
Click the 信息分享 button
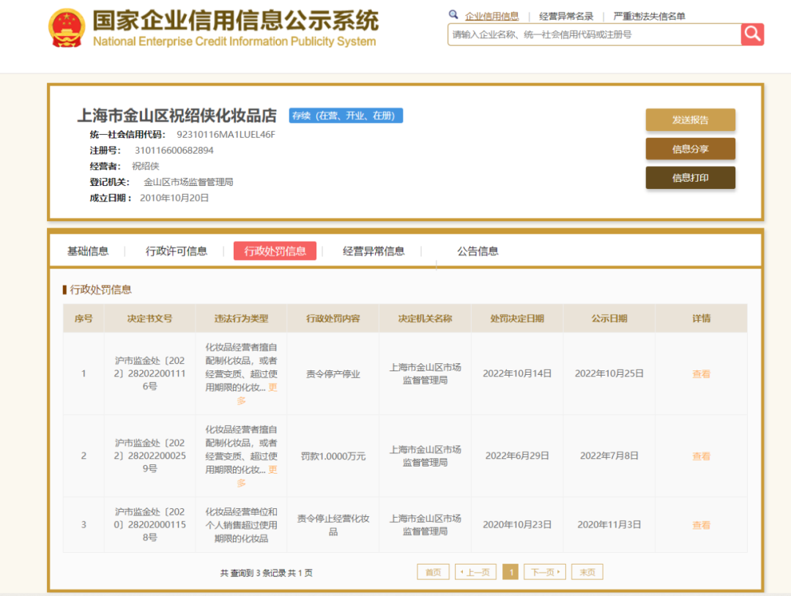point(690,149)
